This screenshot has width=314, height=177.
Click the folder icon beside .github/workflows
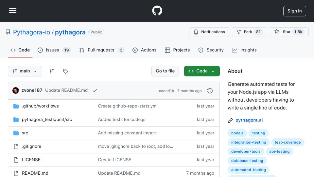16,106
